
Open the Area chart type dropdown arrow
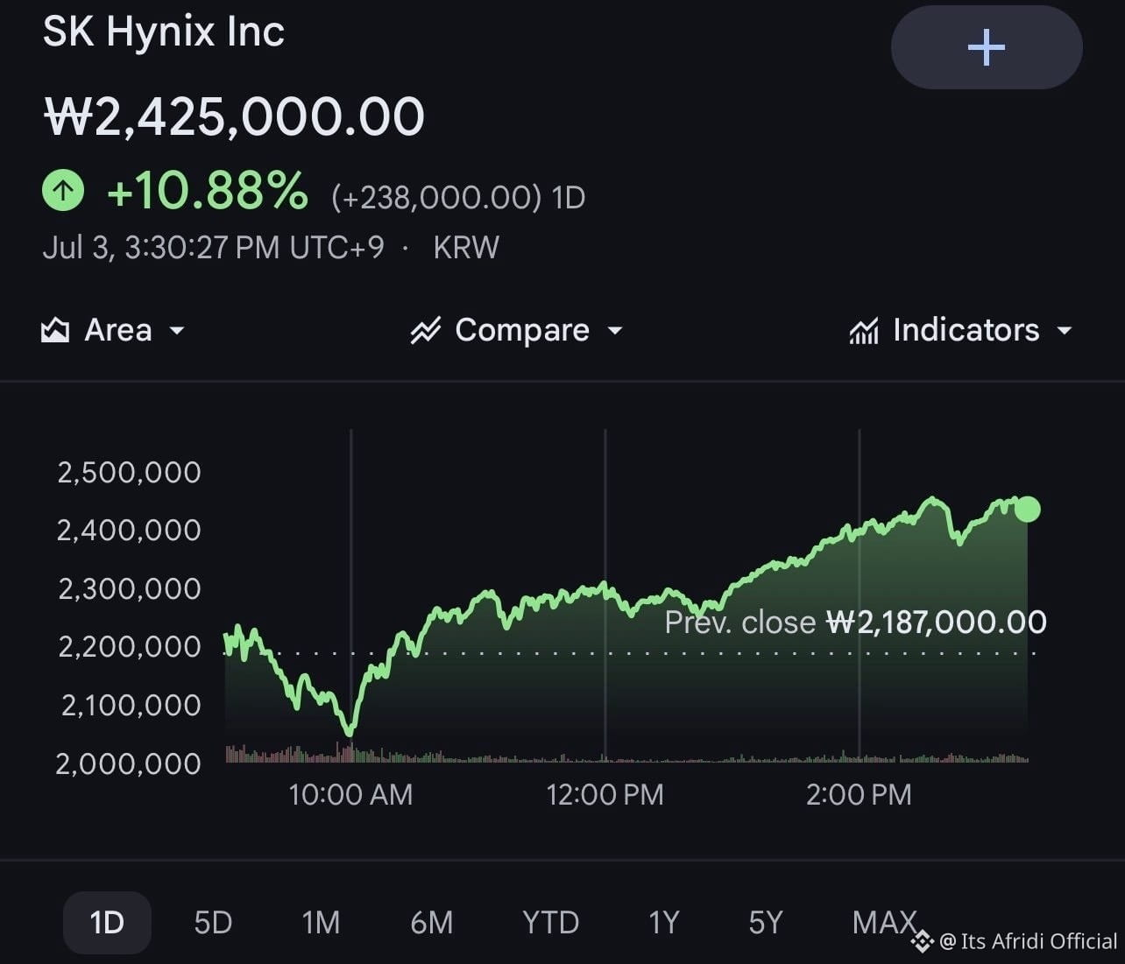coord(177,331)
